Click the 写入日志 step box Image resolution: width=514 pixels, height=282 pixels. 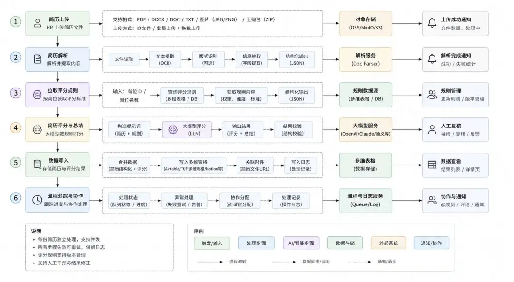(300, 165)
